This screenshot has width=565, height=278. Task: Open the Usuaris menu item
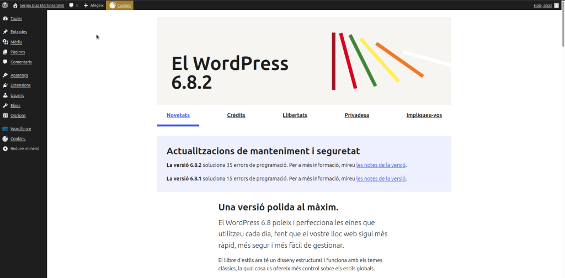tap(17, 96)
